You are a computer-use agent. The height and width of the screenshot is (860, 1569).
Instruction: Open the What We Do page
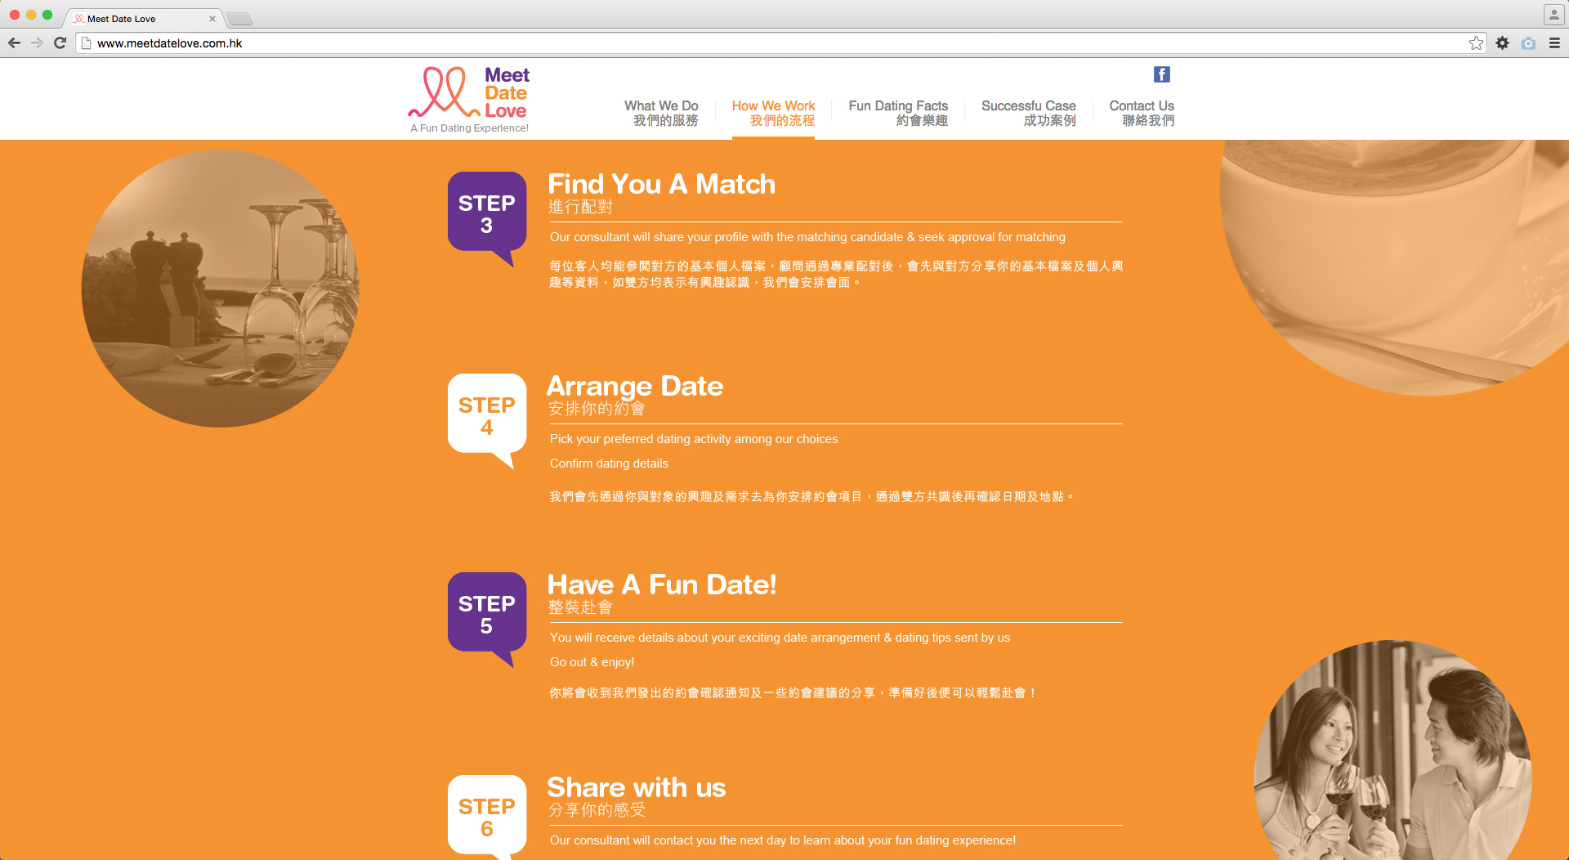click(661, 113)
